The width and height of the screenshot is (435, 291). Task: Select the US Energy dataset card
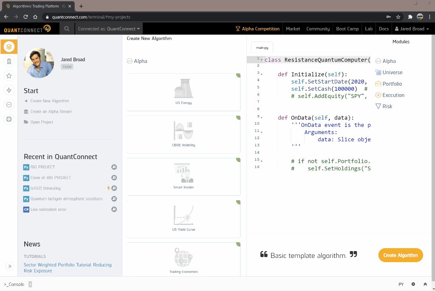coord(184,92)
